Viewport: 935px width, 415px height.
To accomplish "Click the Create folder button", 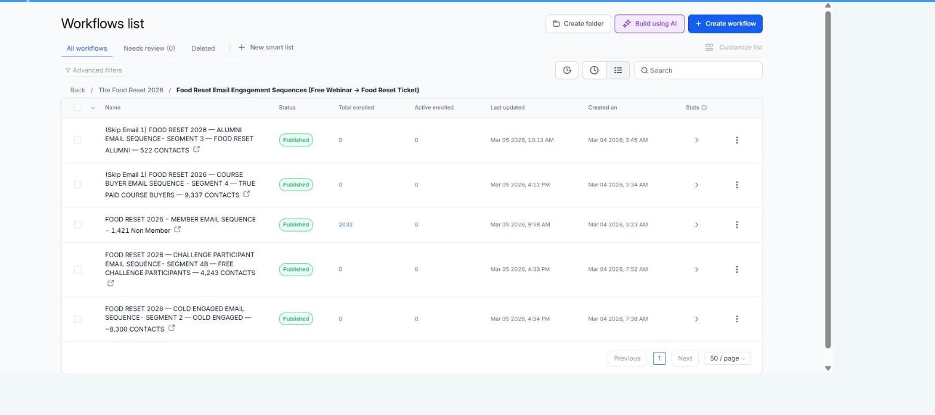I will (x=578, y=24).
